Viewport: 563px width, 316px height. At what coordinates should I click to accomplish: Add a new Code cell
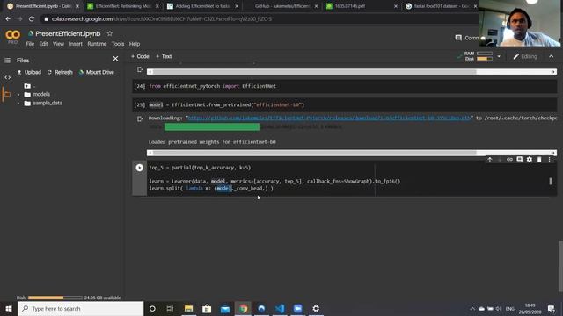140,56
